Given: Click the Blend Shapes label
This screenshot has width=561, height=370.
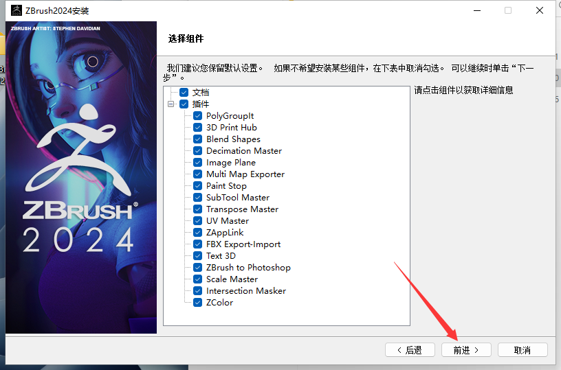Looking at the screenshot, I should [233, 139].
